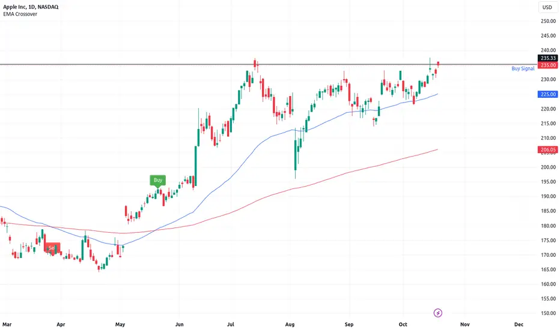
Task: Click the purple lightning bolt event icon
Action: click(438, 313)
